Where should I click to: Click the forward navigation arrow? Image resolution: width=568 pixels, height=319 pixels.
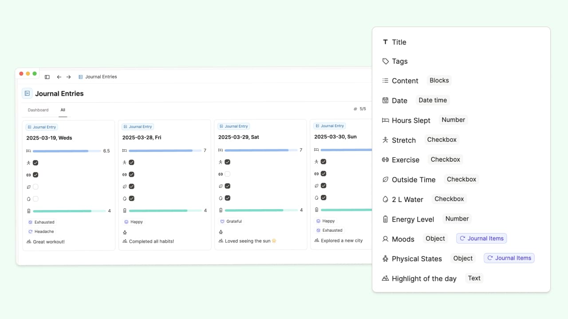click(69, 77)
